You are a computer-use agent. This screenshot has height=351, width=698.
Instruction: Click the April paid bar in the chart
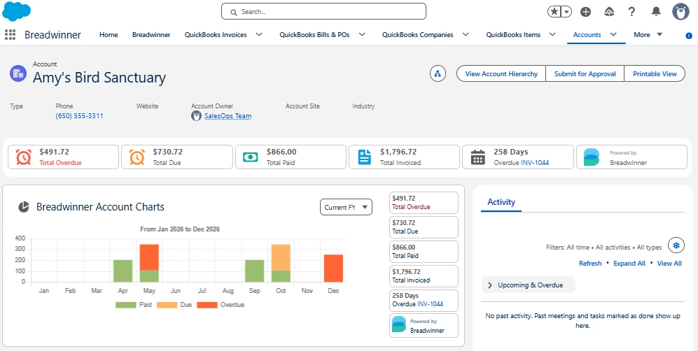coord(123,271)
